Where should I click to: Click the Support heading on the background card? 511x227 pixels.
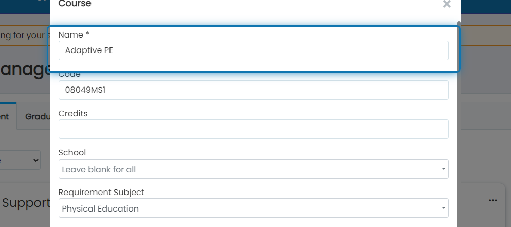pyautogui.click(x=26, y=203)
